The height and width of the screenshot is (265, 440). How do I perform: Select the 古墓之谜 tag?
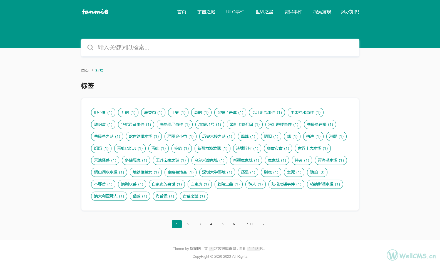pos(194,196)
